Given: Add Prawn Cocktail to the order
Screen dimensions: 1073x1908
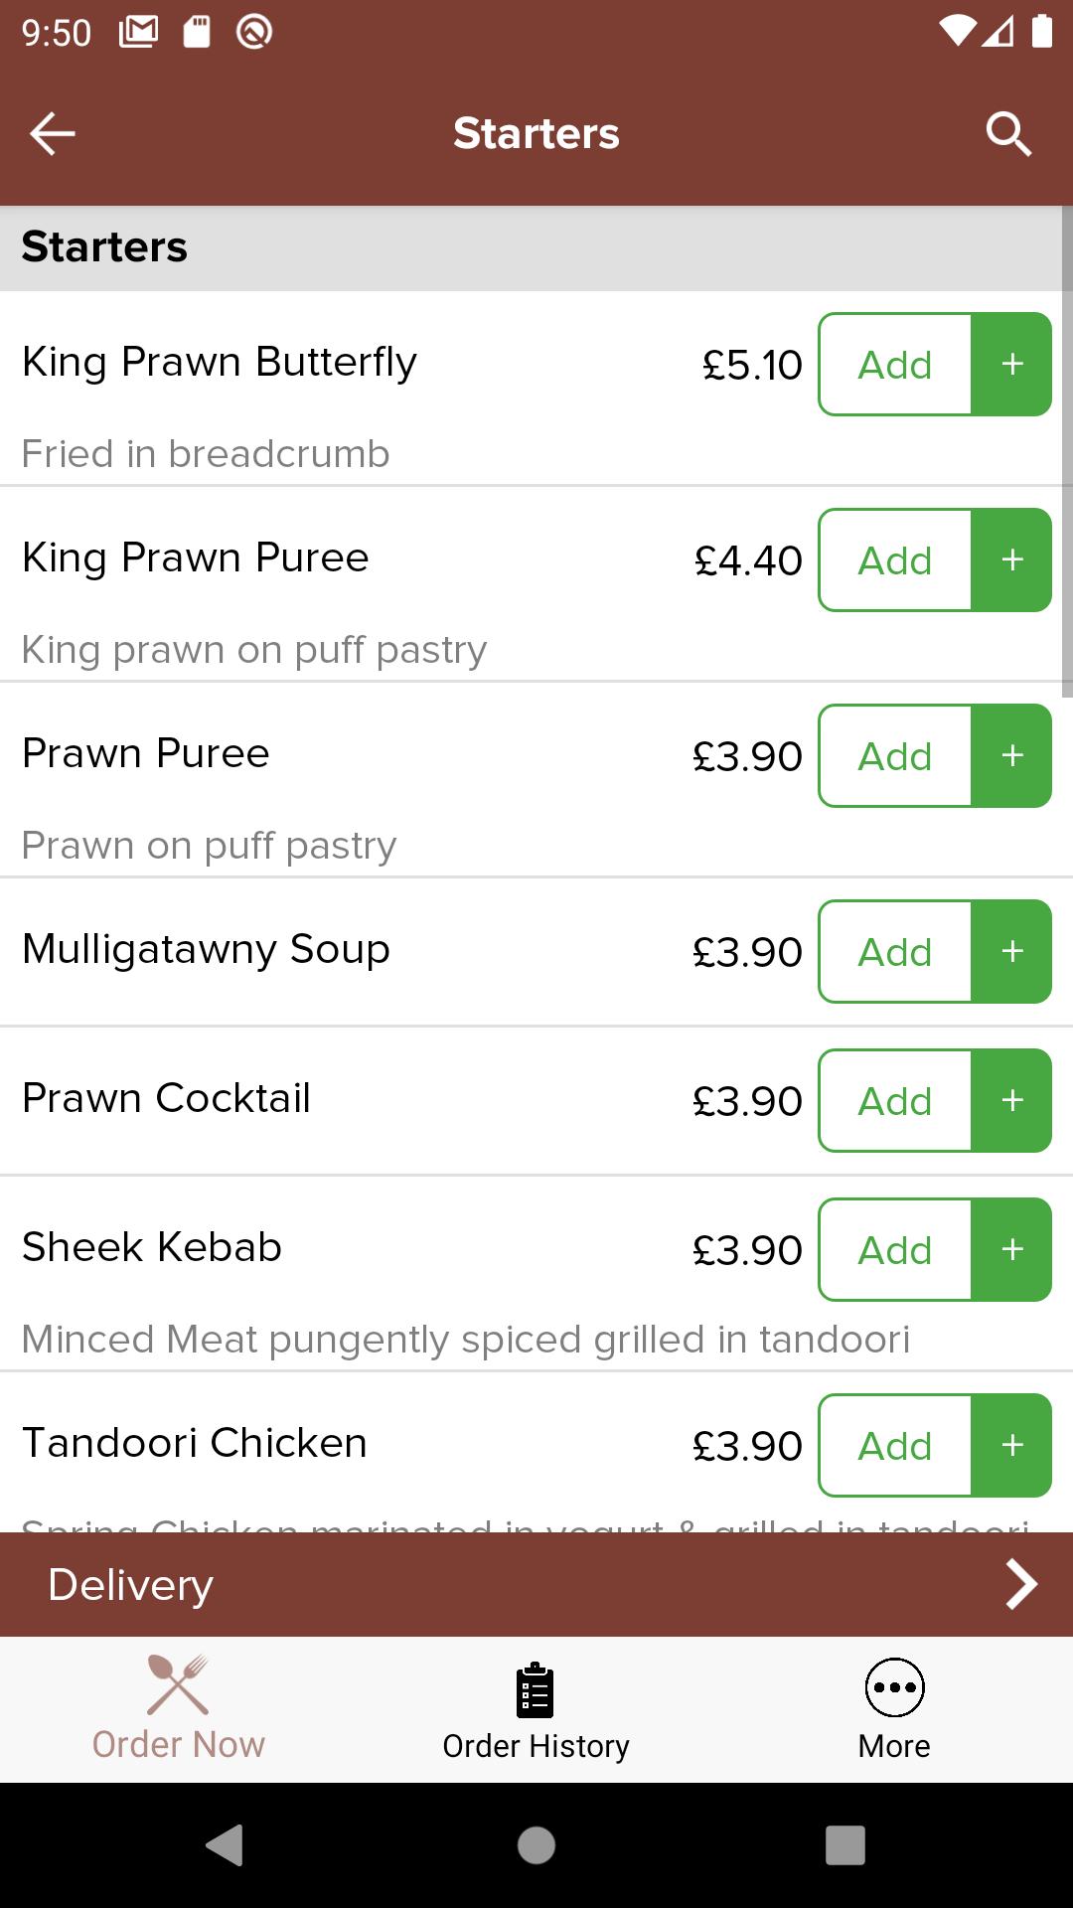Looking at the screenshot, I should tap(895, 1100).
